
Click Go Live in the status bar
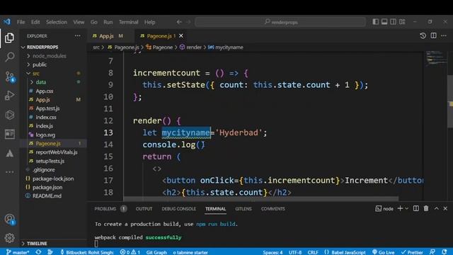384,252
